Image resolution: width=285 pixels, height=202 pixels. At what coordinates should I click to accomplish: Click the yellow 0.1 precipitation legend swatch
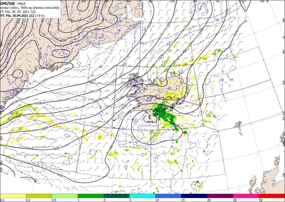point(13,196)
